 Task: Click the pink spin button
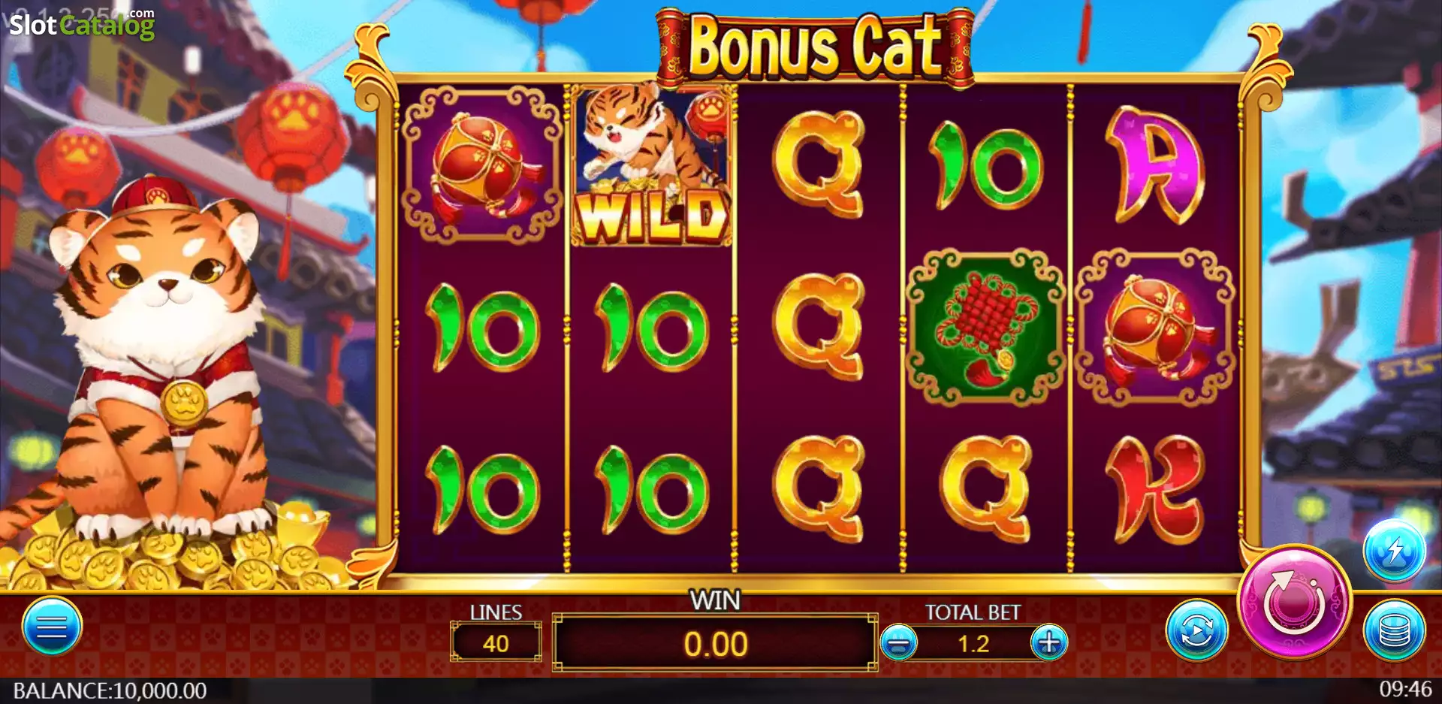click(1294, 601)
